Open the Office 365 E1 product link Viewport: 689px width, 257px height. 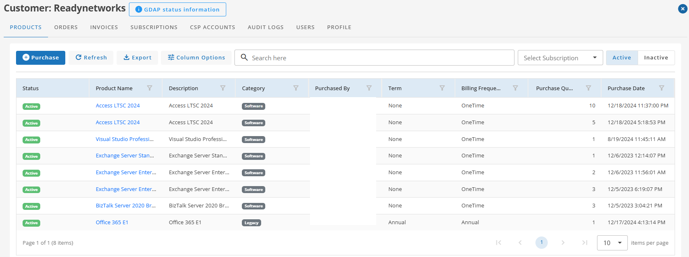pyautogui.click(x=112, y=223)
